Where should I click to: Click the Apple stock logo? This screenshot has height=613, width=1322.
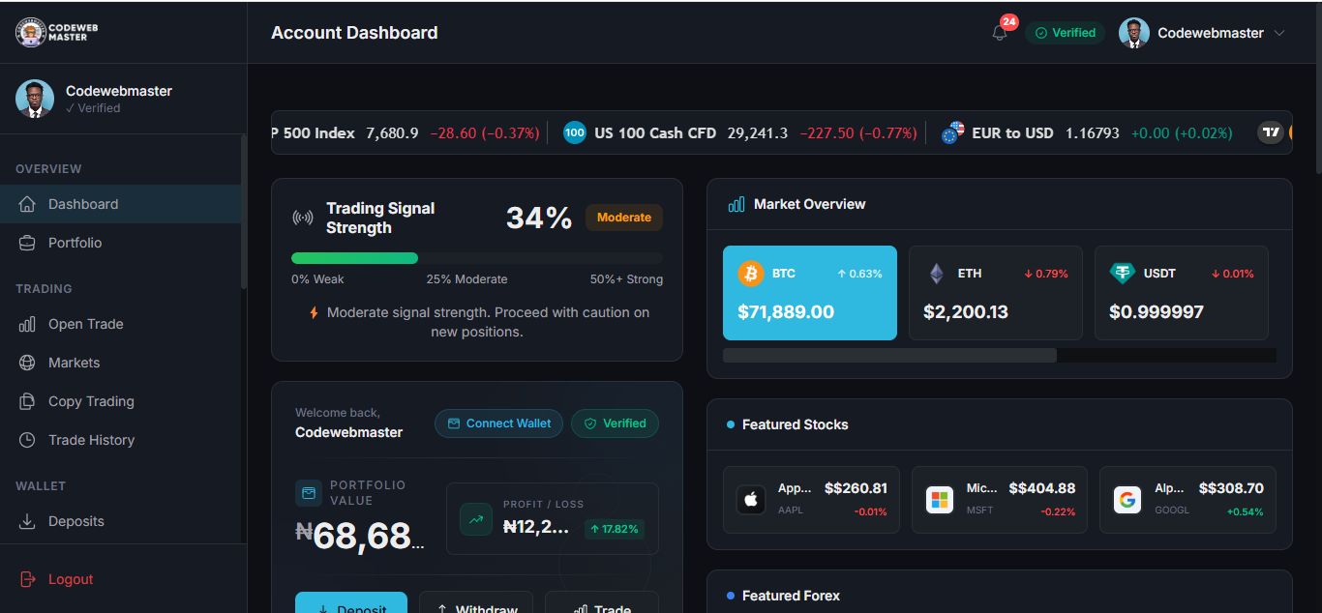(x=752, y=500)
